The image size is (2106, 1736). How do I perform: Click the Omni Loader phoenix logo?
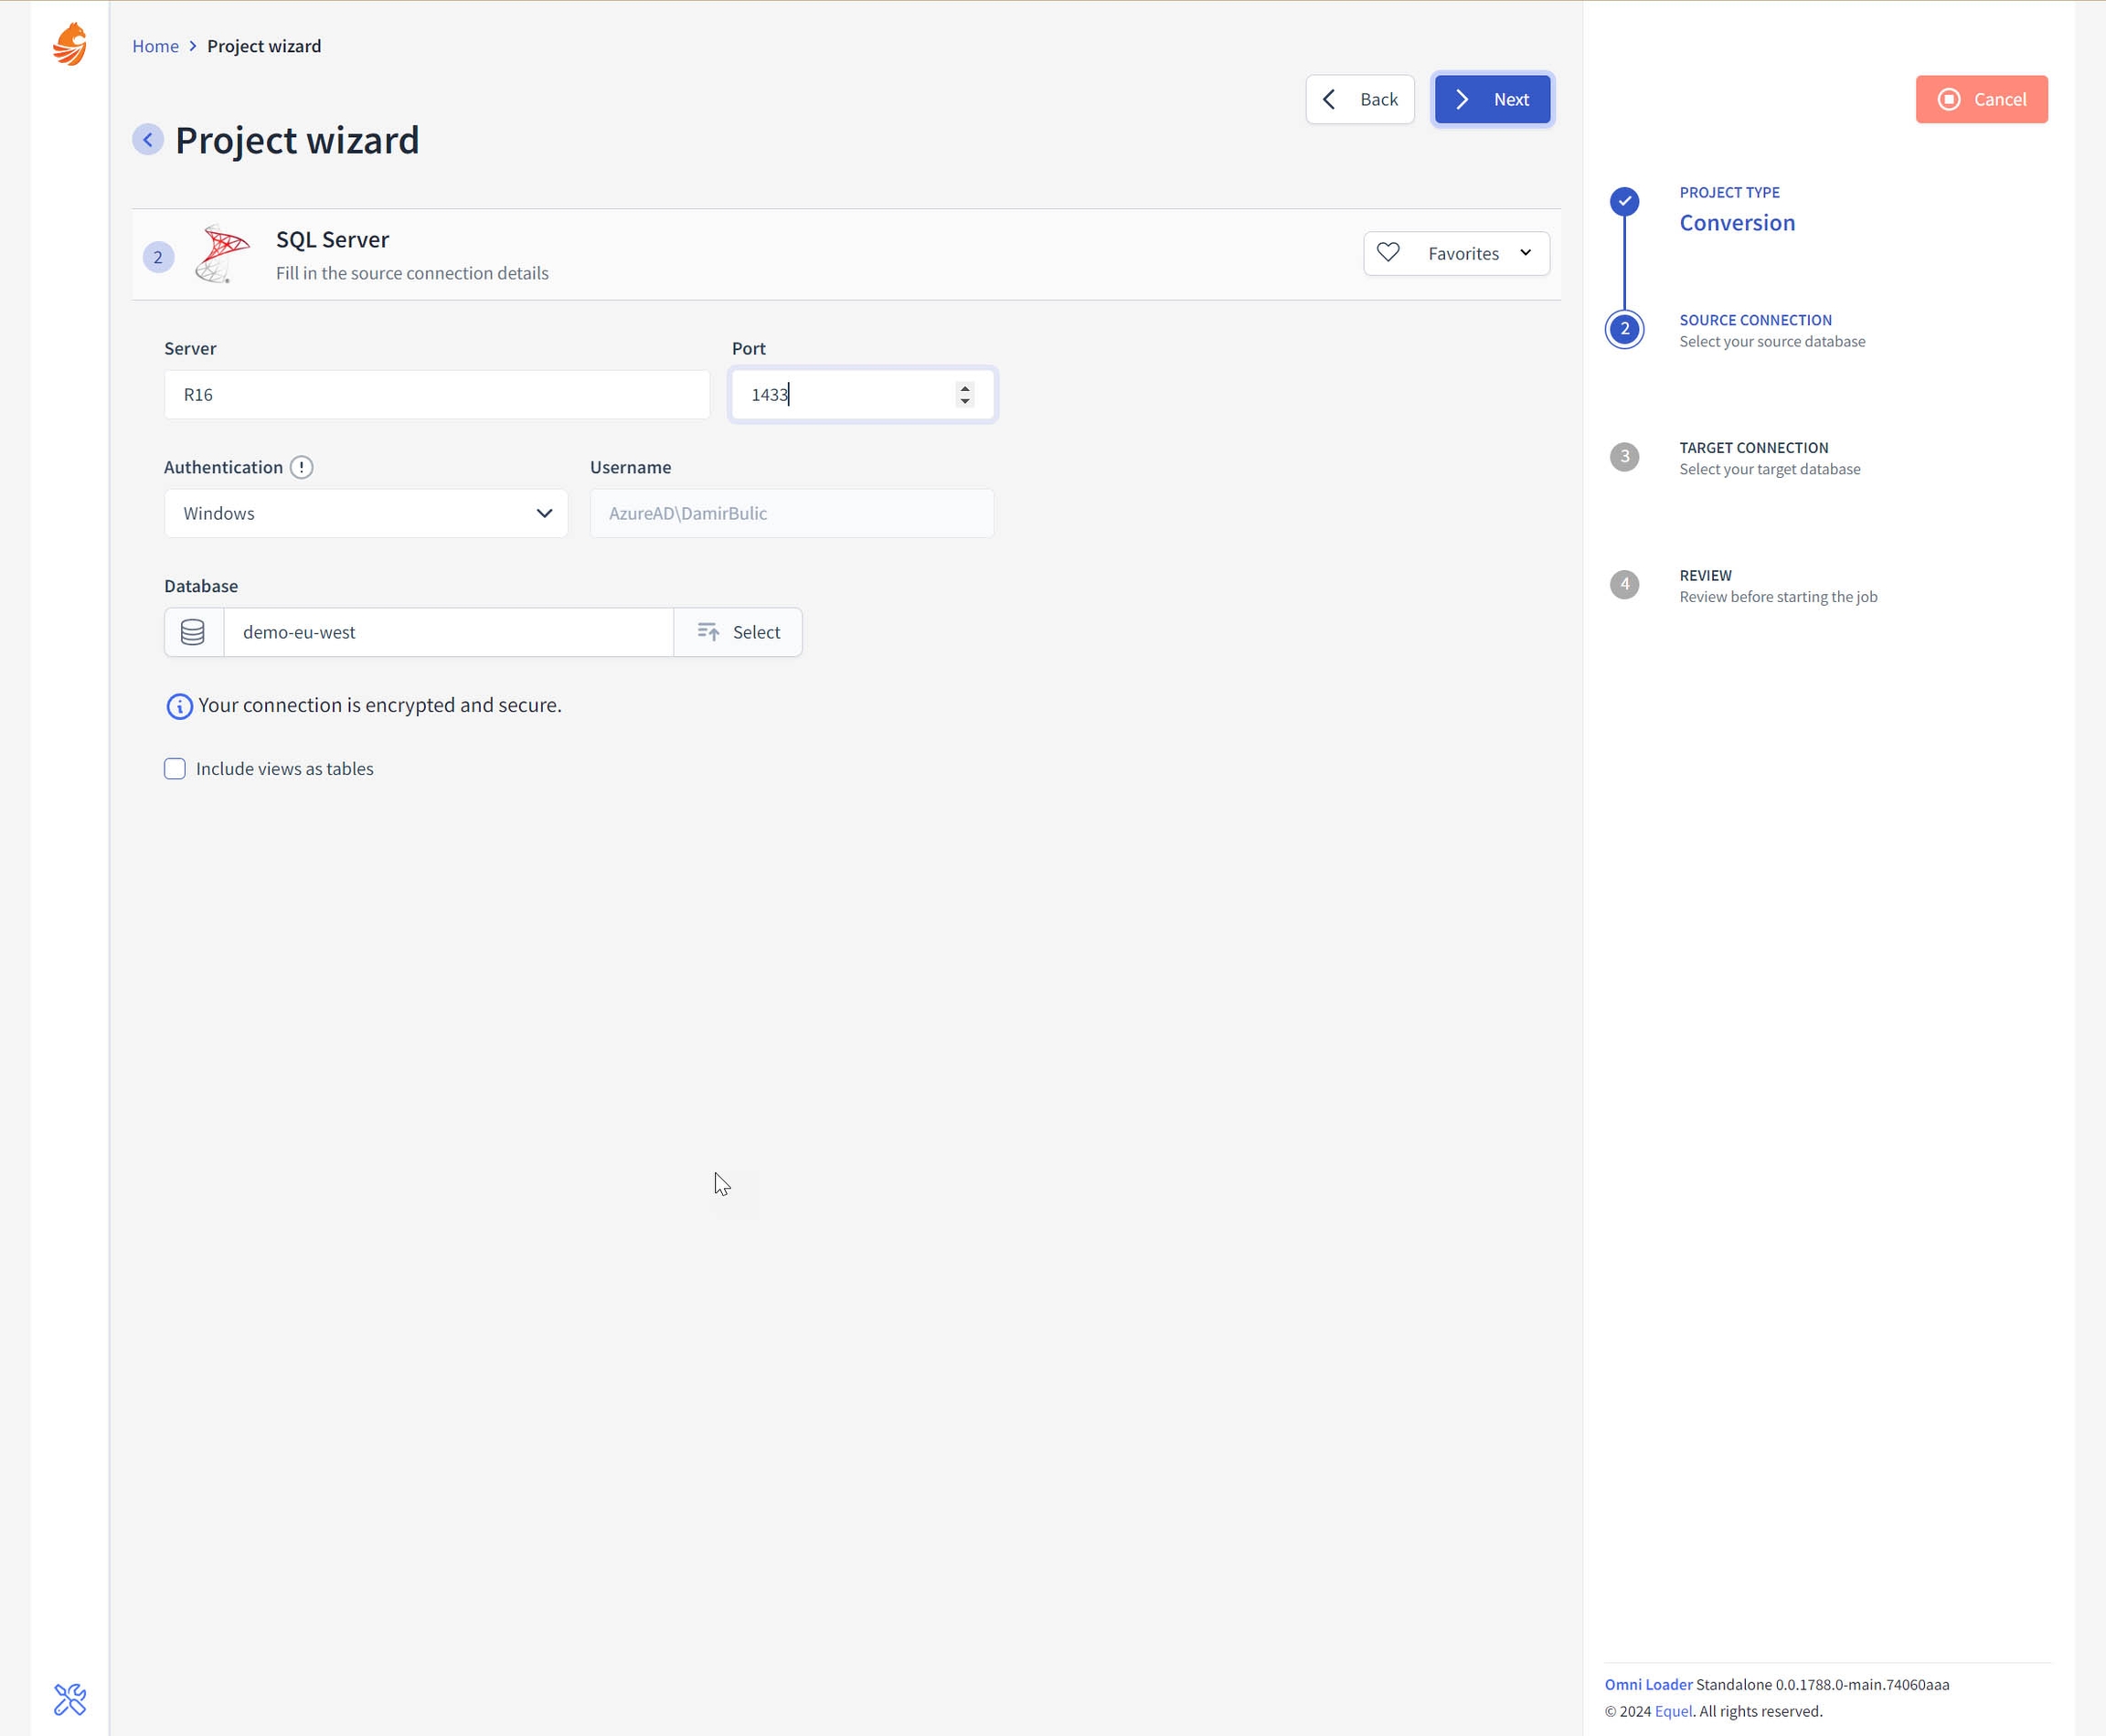point(70,45)
